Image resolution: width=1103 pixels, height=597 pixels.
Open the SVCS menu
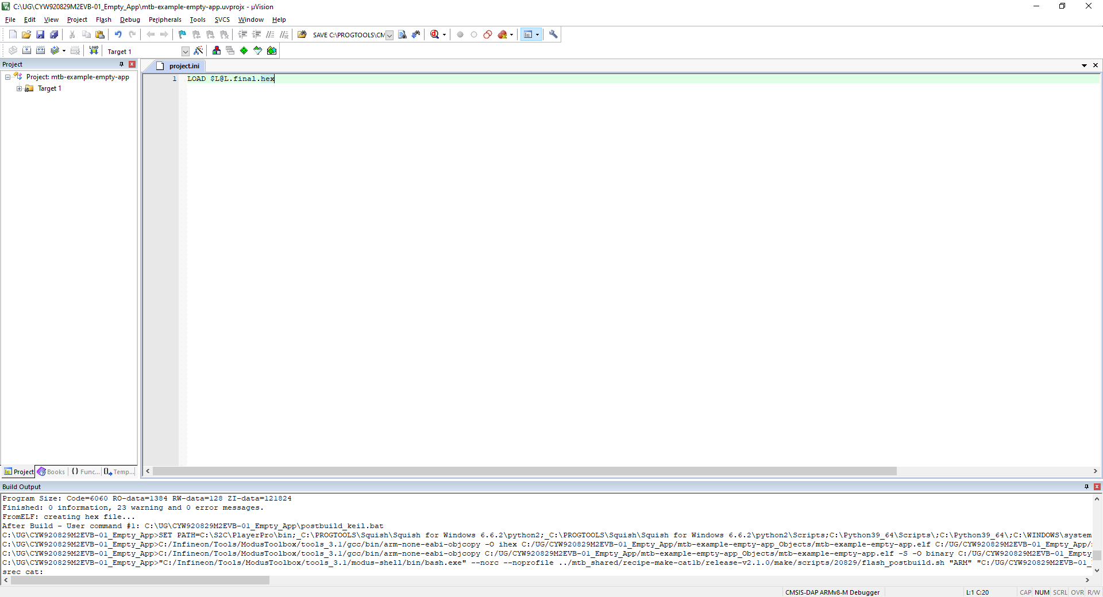click(222, 20)
